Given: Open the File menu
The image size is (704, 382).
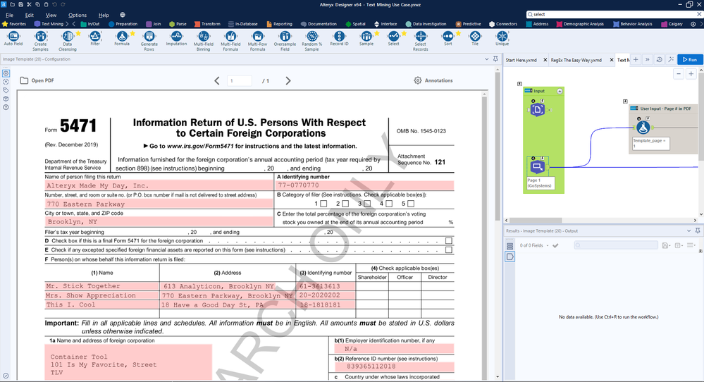Looking at the screenshot, I should coord(9,15).
